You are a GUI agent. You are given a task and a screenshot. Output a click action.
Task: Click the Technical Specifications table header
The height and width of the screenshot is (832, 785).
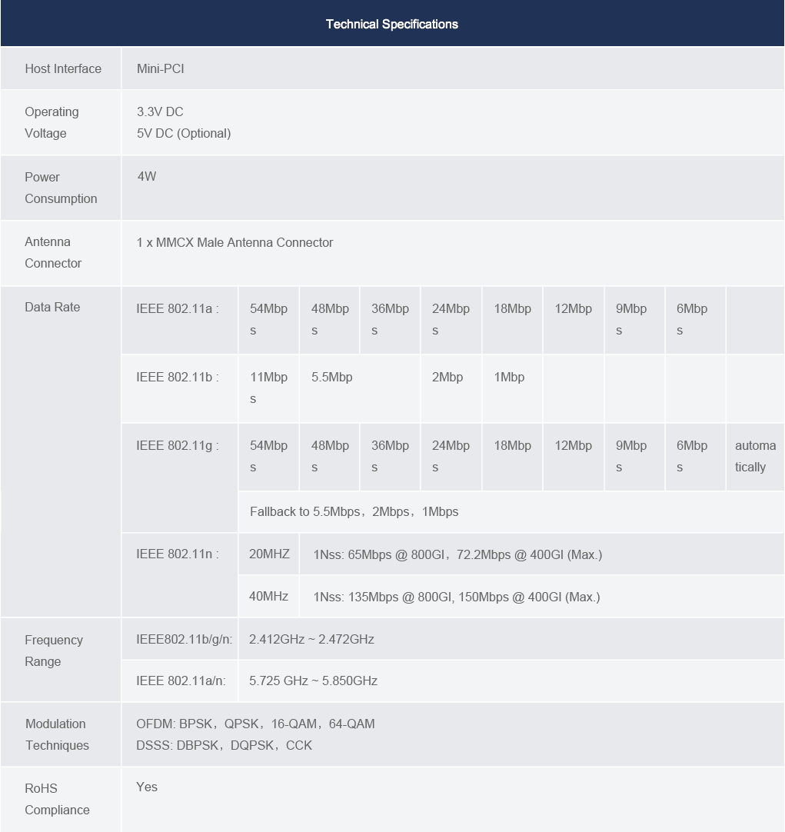point(391,25)
